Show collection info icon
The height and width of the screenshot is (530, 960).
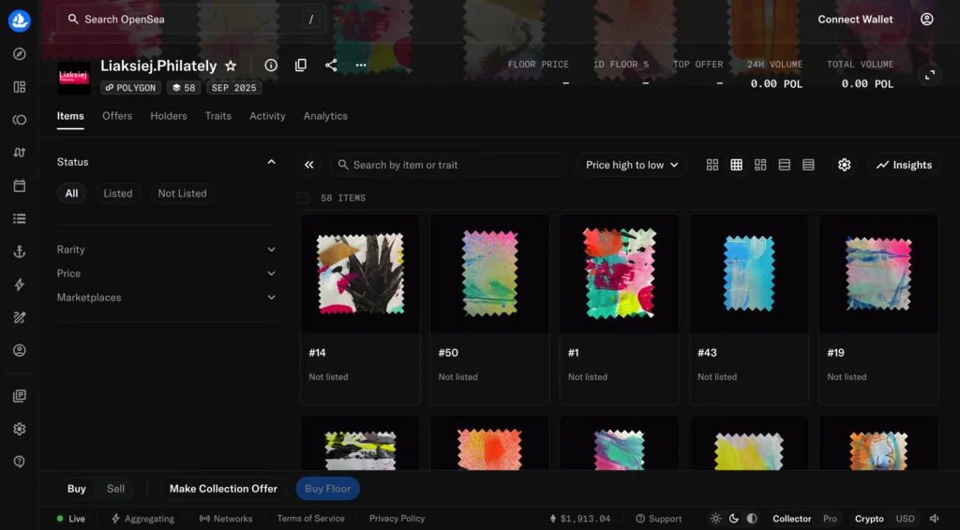(271, 65)
